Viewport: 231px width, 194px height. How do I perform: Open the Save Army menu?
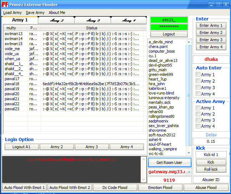point(35,13)
